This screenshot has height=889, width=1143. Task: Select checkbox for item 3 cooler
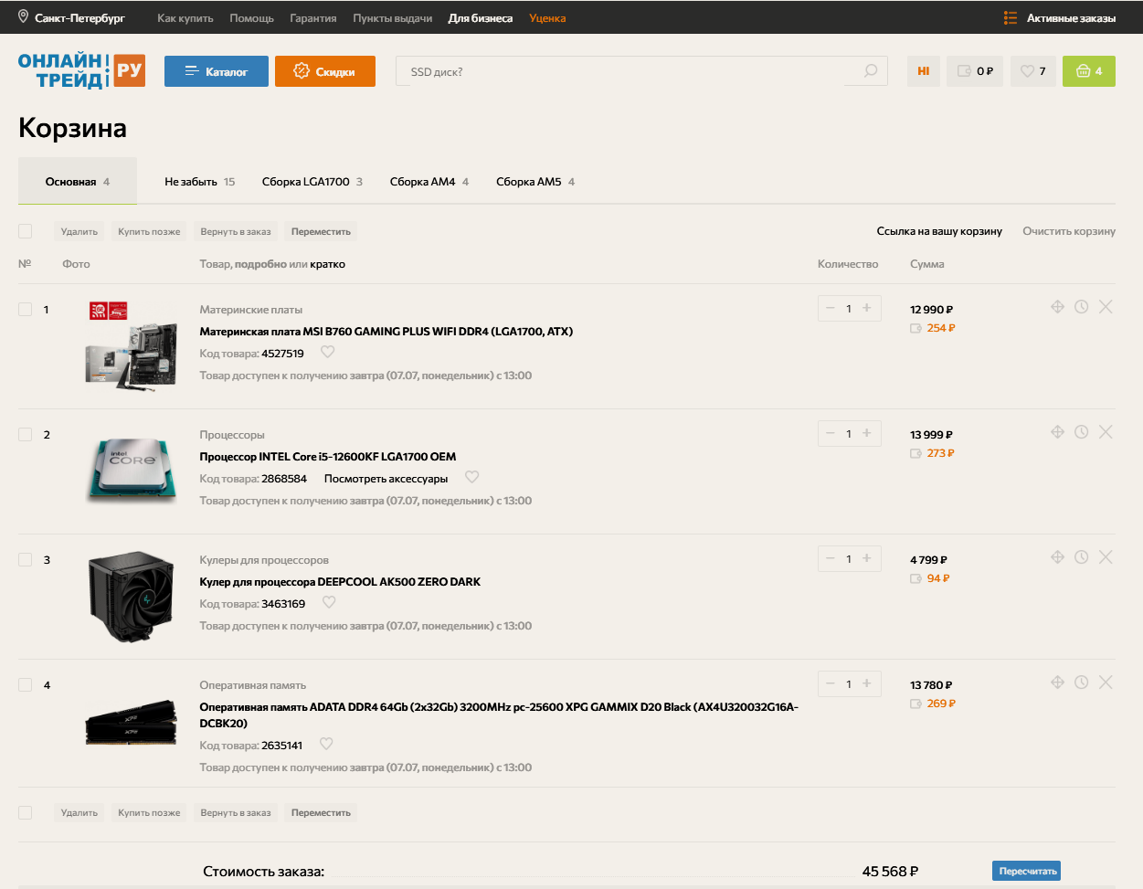point(26,560)
